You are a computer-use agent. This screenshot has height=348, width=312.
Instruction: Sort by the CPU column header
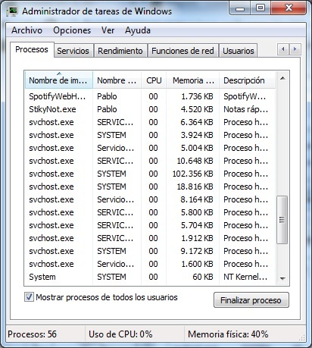154,80
